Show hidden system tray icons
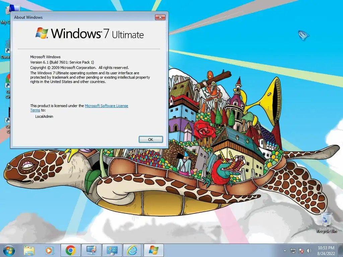Image resolution: width=343 pixels, height=257 pixels. (285, 251)
